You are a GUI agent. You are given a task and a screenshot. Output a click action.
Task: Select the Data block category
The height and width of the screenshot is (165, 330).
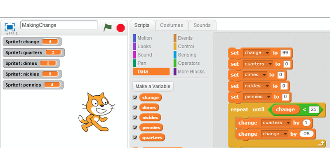[x=151, y=71]
